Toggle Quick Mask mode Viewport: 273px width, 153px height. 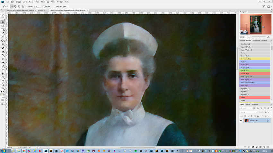[x=3, y=100]
